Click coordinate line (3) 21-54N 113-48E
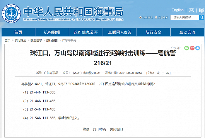Image resolution: width=205 pixels, height=138 pixels. coord(40,109)
